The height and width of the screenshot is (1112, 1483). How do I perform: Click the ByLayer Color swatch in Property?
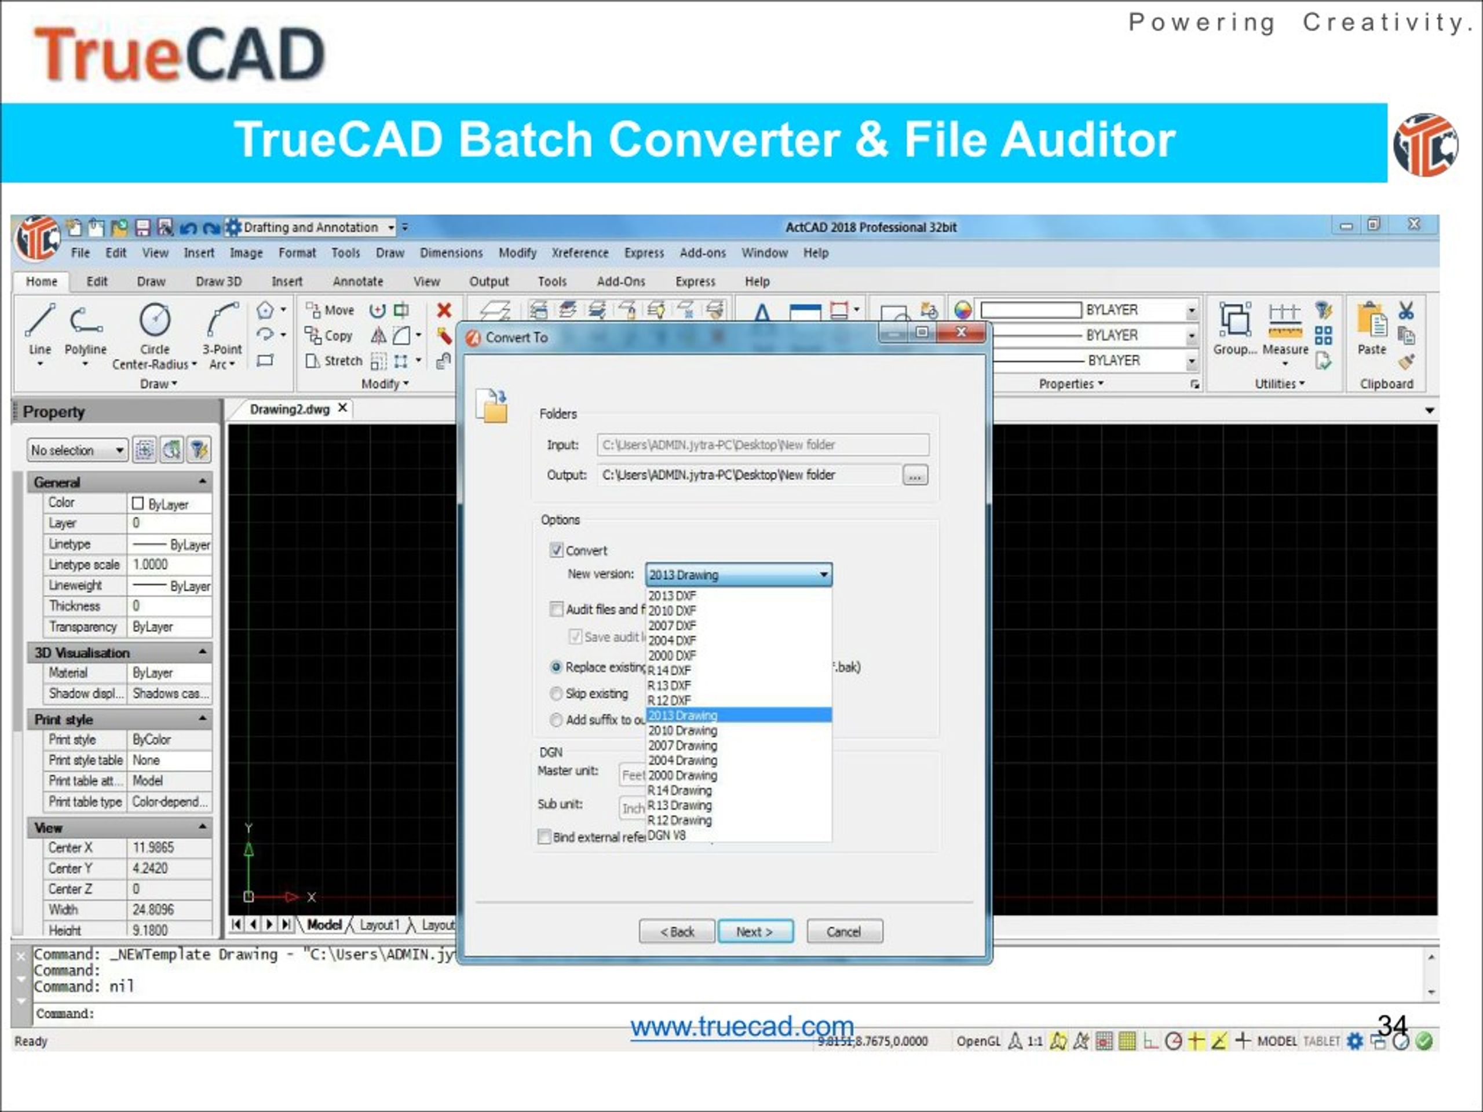tap(138, 503)
